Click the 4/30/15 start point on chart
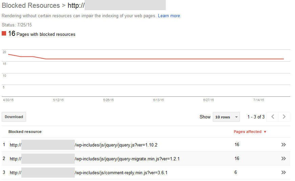 coord(8,54)
